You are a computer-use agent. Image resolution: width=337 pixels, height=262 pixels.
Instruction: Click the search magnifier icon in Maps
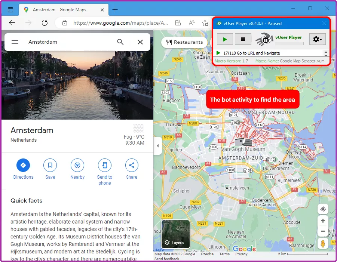120,42
